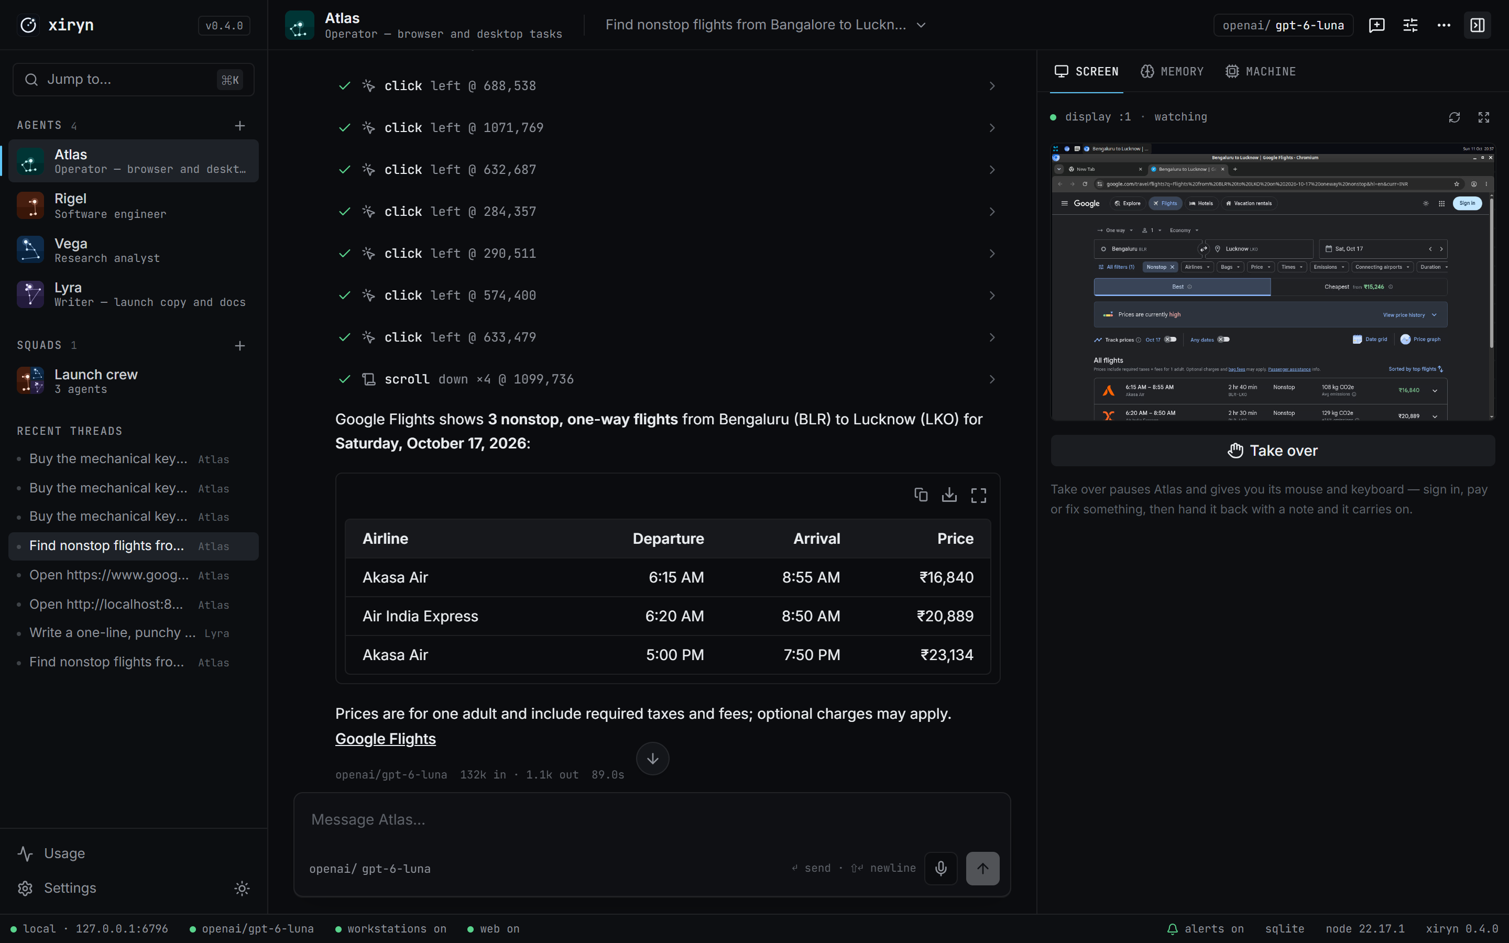Open the Launch crew squad

click(x=134, y=380)
